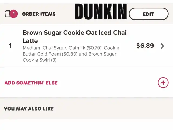
Task: Tap the ORDER ITEMS header label
Action: (39, 14)
